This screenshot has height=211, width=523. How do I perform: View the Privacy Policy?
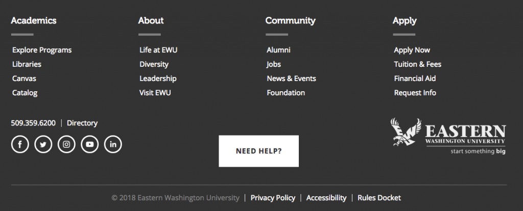[273, 198]
